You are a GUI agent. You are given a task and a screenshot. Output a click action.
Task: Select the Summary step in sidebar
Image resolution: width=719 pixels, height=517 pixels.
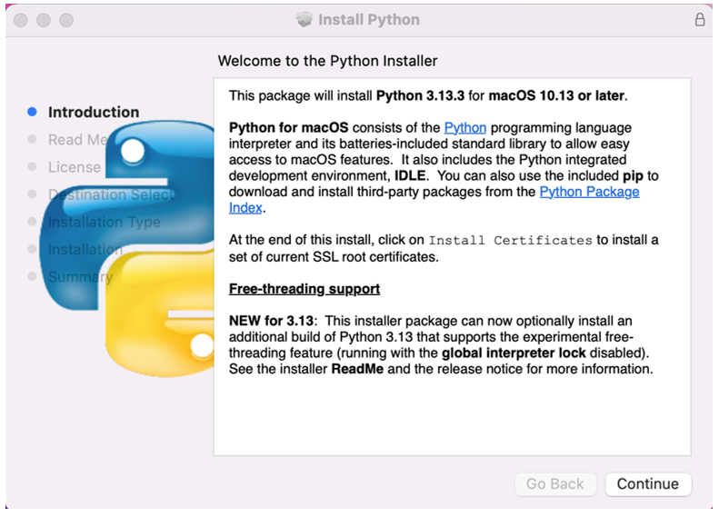coord(80,277)
